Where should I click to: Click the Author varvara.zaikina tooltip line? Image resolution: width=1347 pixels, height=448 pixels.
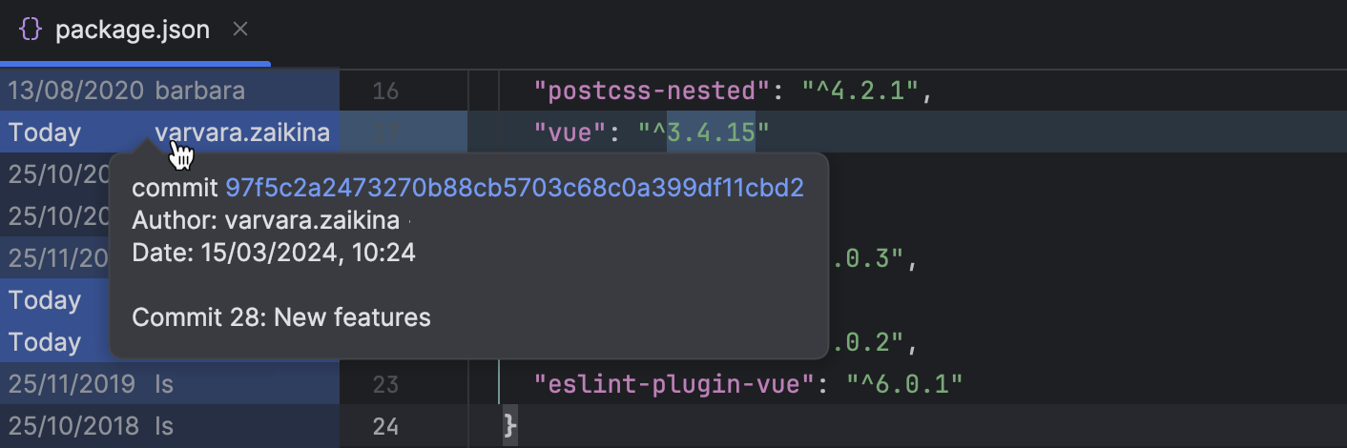pyautogui.click(x=265, y=221)
